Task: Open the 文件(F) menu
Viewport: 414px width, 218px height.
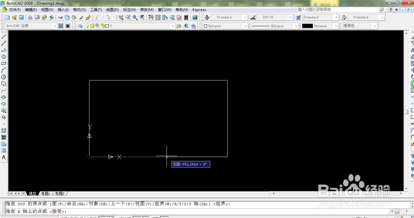Action: 15,10
